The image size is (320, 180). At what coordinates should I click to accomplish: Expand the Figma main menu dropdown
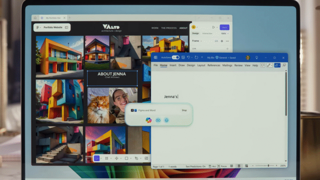[38, 27]
